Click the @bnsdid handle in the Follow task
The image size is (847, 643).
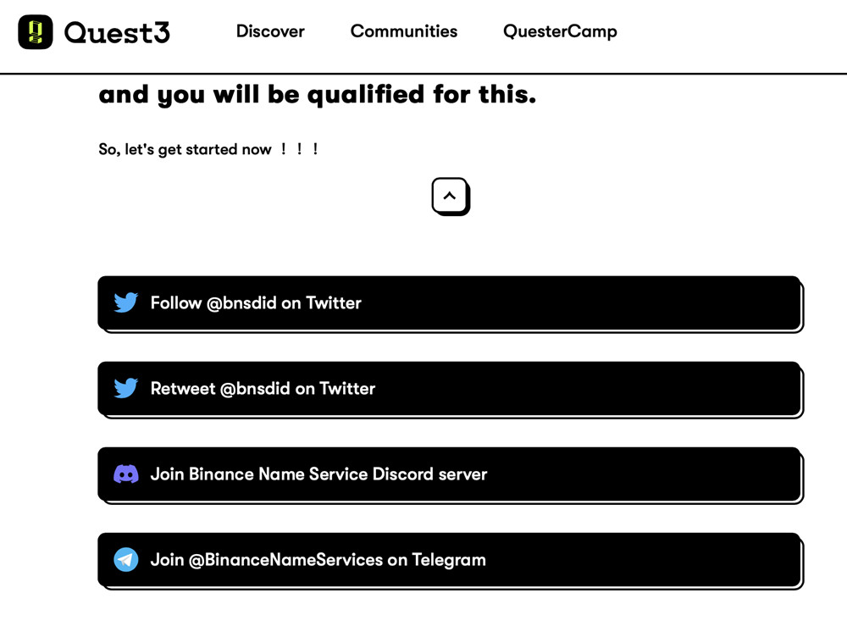pos(241,302)
